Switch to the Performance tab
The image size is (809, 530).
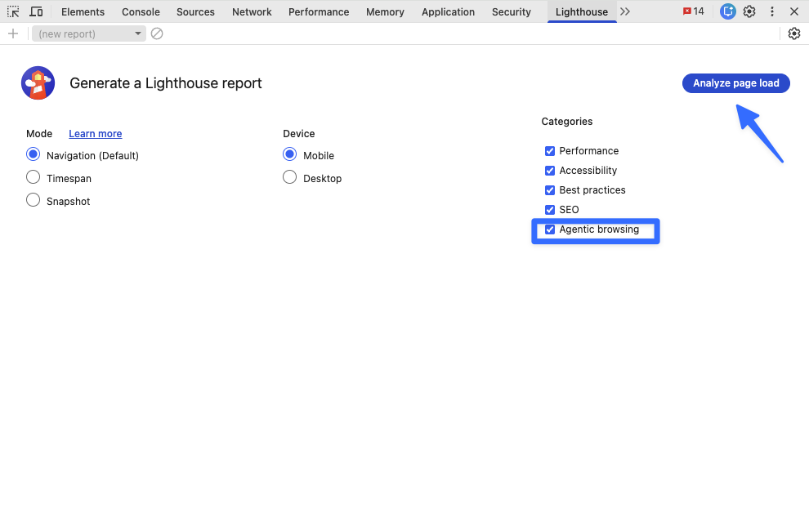(x=319, y=12)
